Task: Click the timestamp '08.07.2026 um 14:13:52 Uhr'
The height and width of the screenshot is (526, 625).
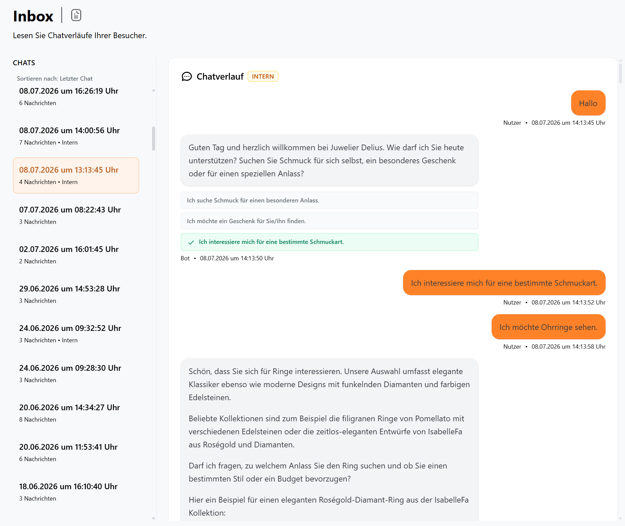Action: (x=568, y=302)
